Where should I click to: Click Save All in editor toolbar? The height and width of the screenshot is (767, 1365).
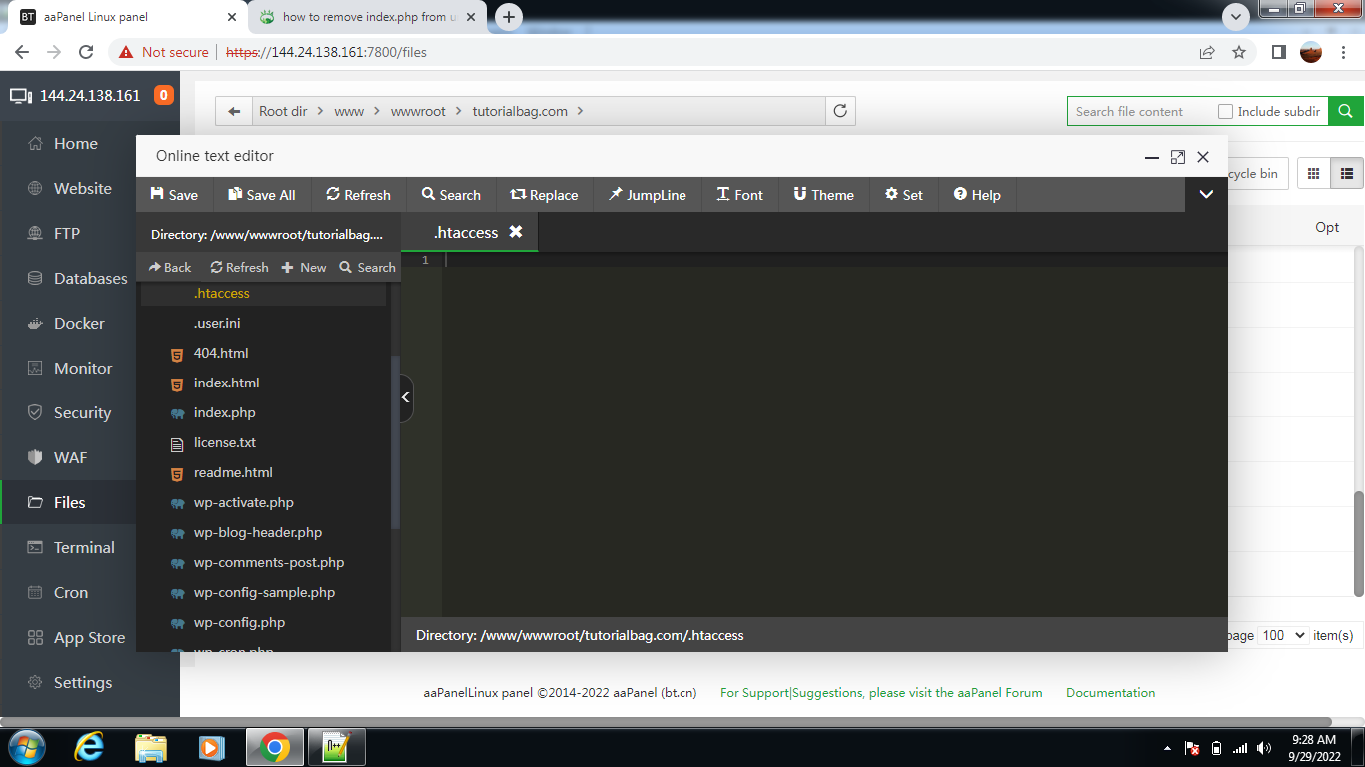(262, 195)
